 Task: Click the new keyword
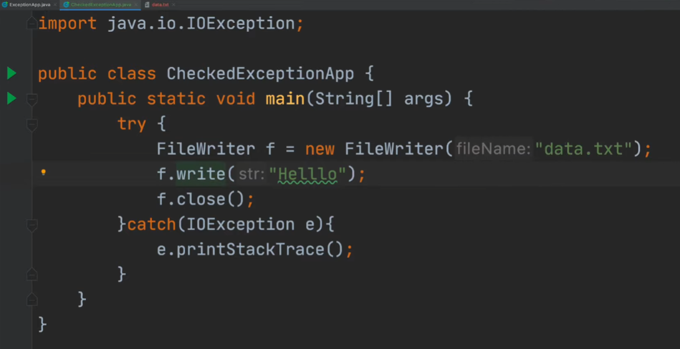pyautogui.click(x=320, y=149)
